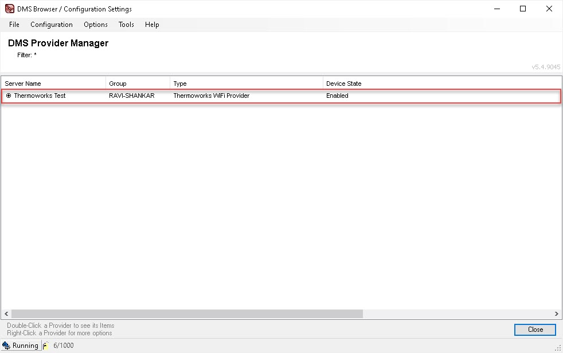This screenshot has width=563, height=353.
Task: Click the DMS Browser app icon in title bar
Action: (x=9, y=9)
